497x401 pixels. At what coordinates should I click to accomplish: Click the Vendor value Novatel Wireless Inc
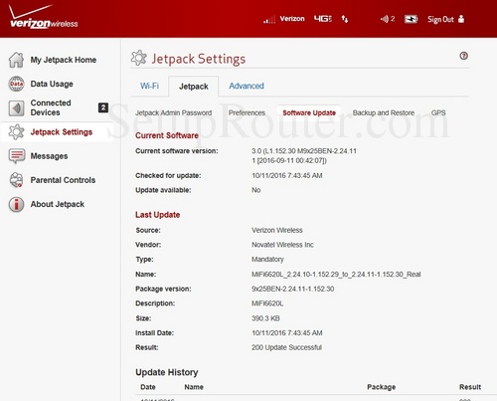(x=282, y=245)
